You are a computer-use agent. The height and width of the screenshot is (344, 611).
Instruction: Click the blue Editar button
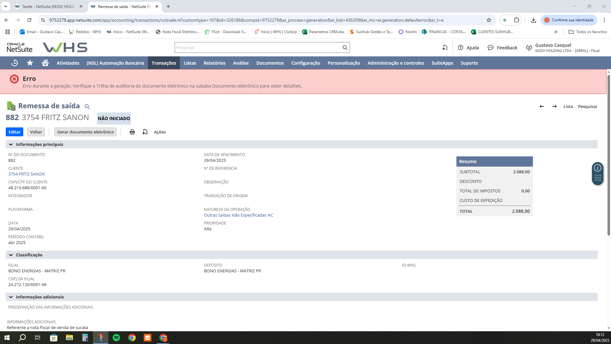pos(14,132)
